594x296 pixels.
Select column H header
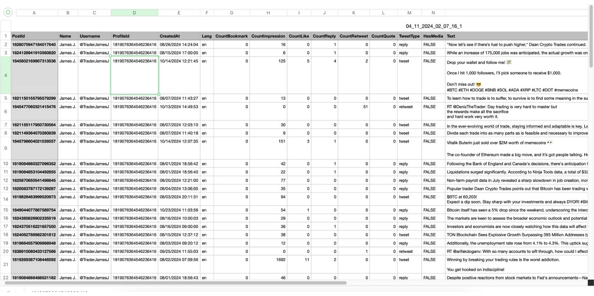[x=268, y=13]
